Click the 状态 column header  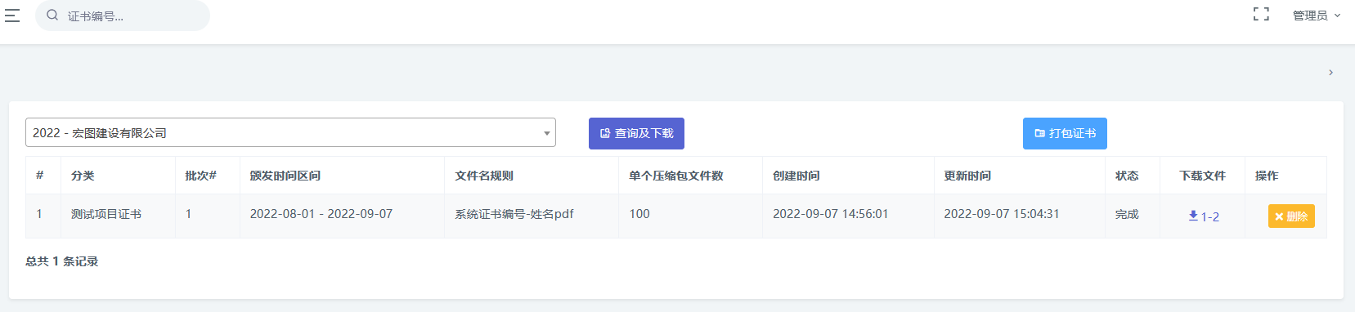point(1127,176)
